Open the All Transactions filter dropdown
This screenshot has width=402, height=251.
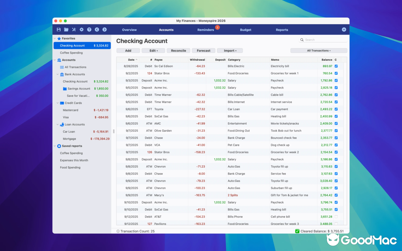pyautogui.click(x=318, y=50)
